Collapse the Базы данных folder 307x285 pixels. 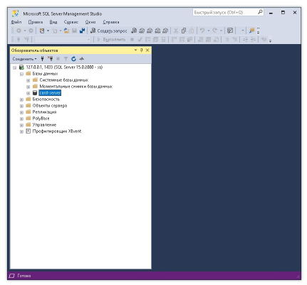pos(21,74)
